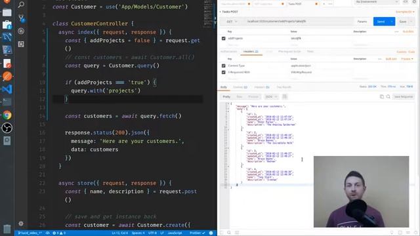420x236 pixels.
Task: Launch Google Chrome from the dock
Action: pos(7,115)
